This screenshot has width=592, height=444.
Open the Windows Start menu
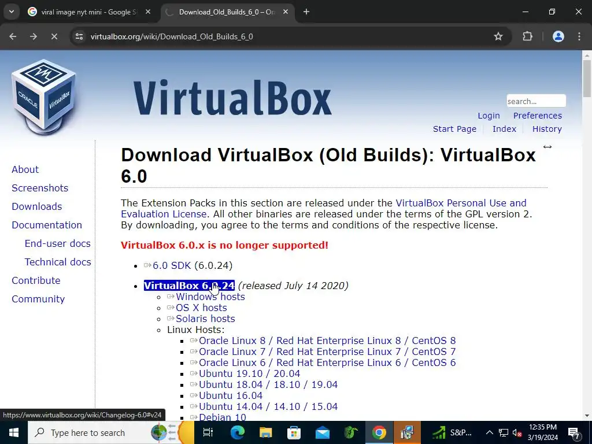[14, 432]
